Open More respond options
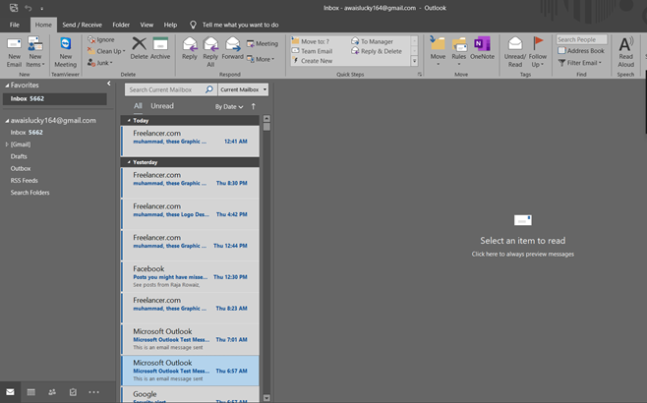This screenshot has height=403, width=647. (x=261, y=59)
